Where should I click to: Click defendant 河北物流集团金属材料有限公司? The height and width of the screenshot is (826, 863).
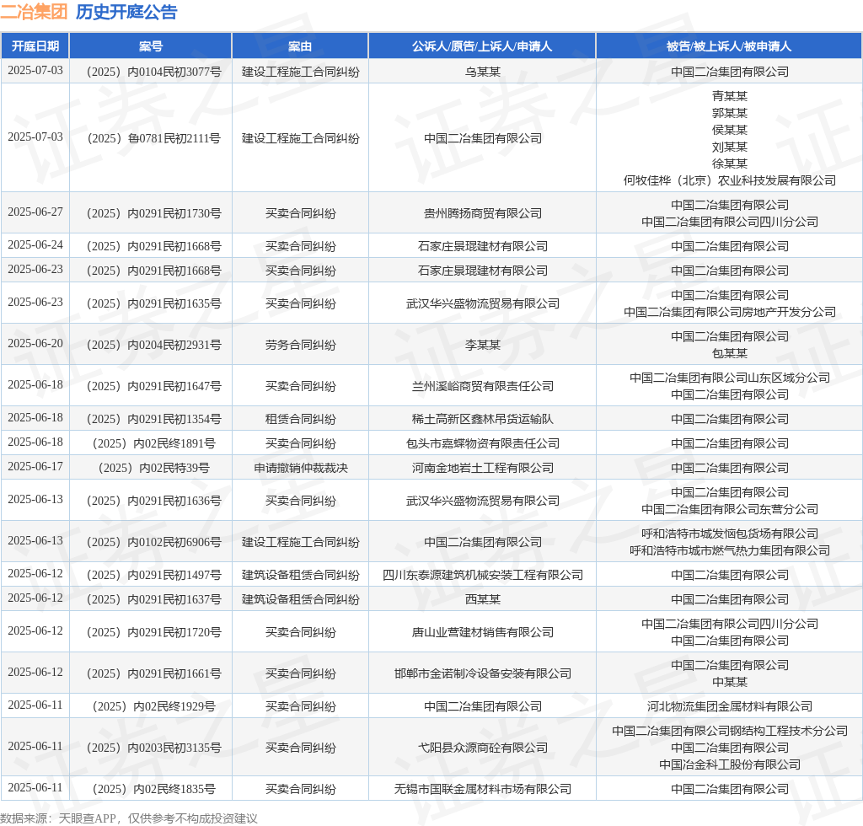(x=730, y=706)
